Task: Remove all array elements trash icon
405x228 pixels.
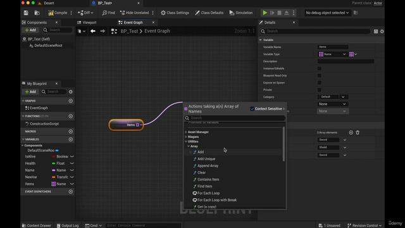Action: [358, 132]
